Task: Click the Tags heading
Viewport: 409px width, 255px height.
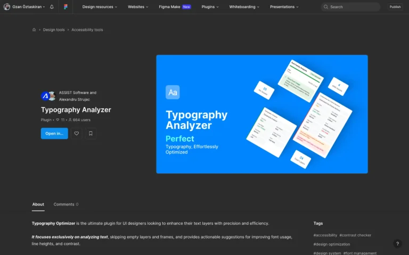Action: click(x=318, y=223)
